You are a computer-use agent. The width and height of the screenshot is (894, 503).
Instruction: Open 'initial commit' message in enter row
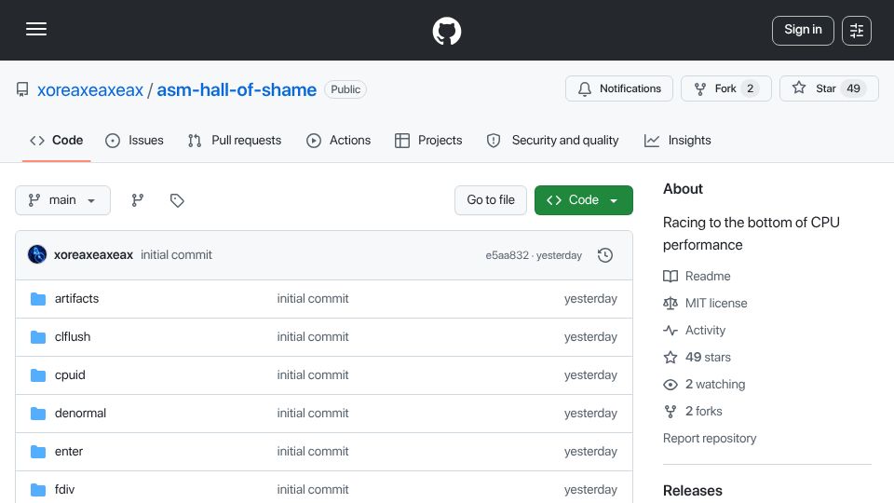tap(313, 451)
